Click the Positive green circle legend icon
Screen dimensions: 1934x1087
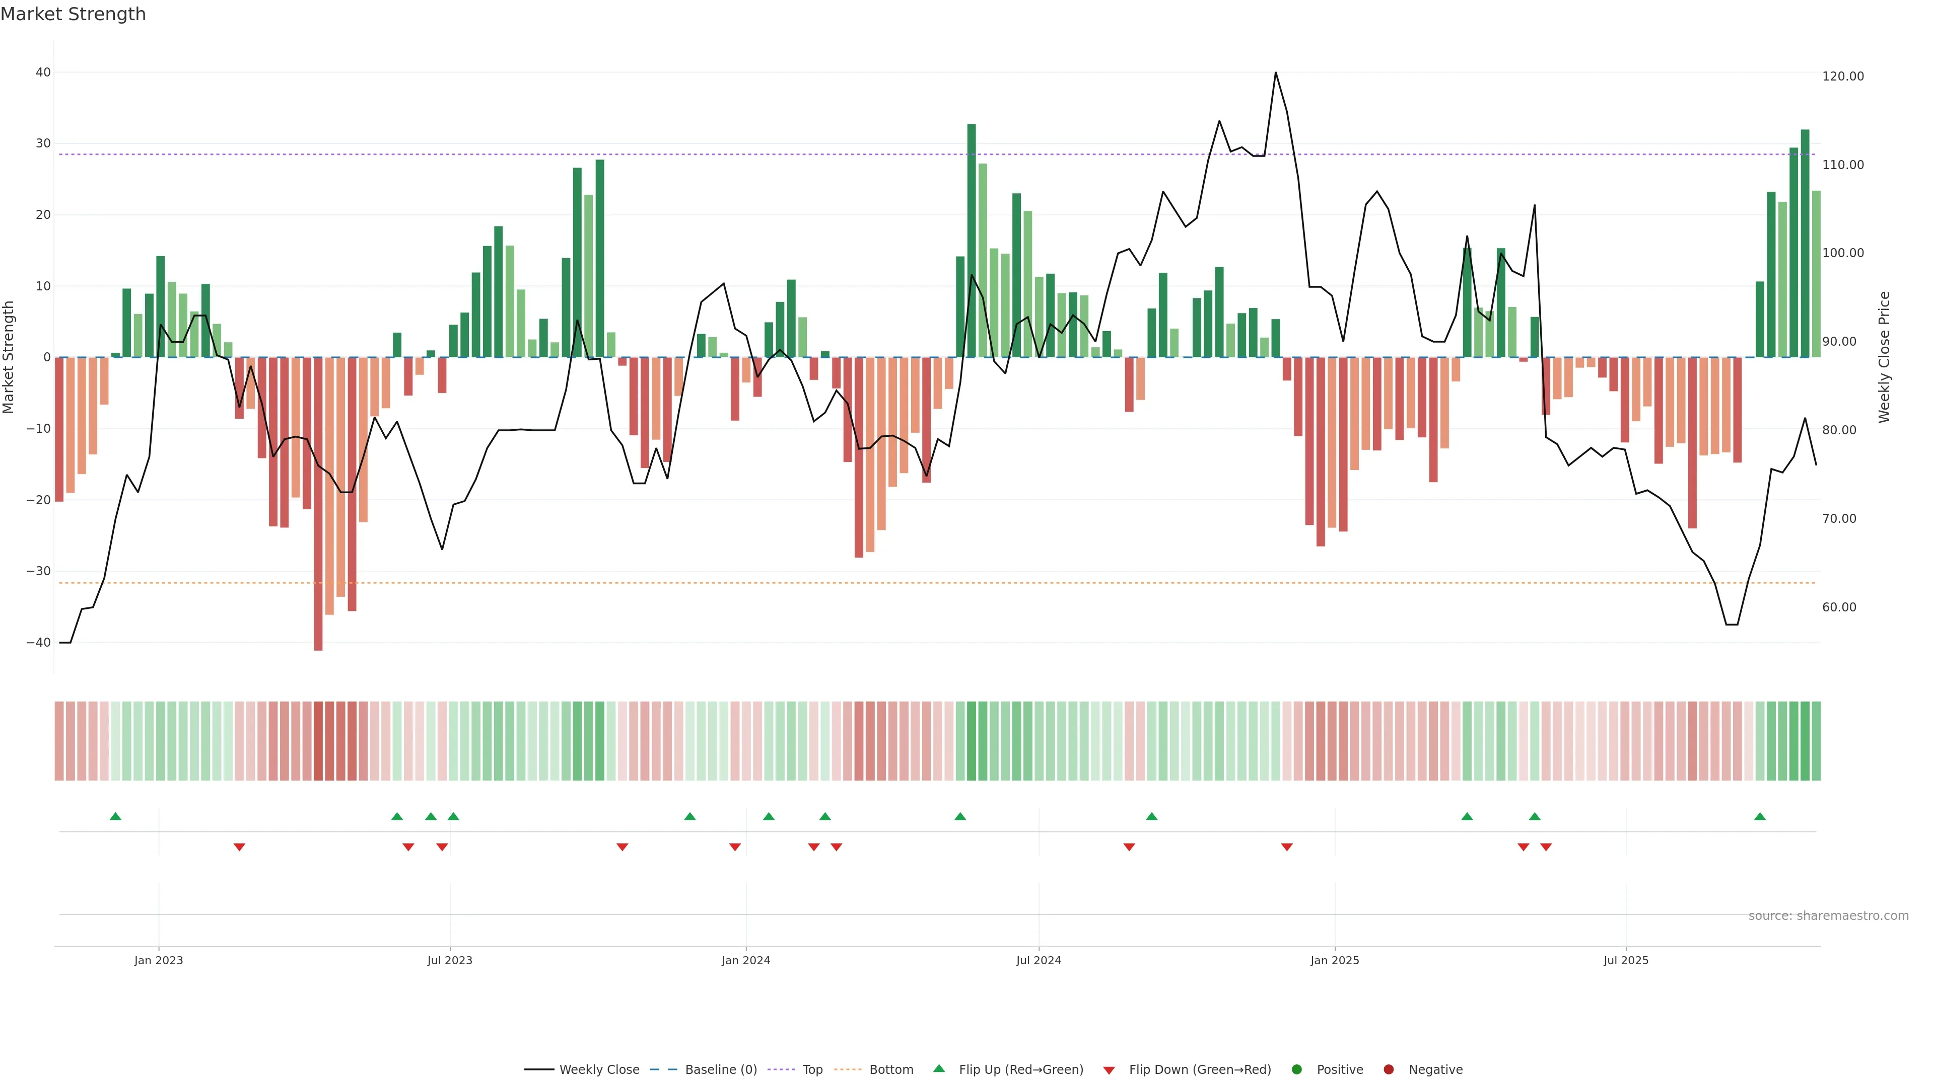click(1296, 1070)
